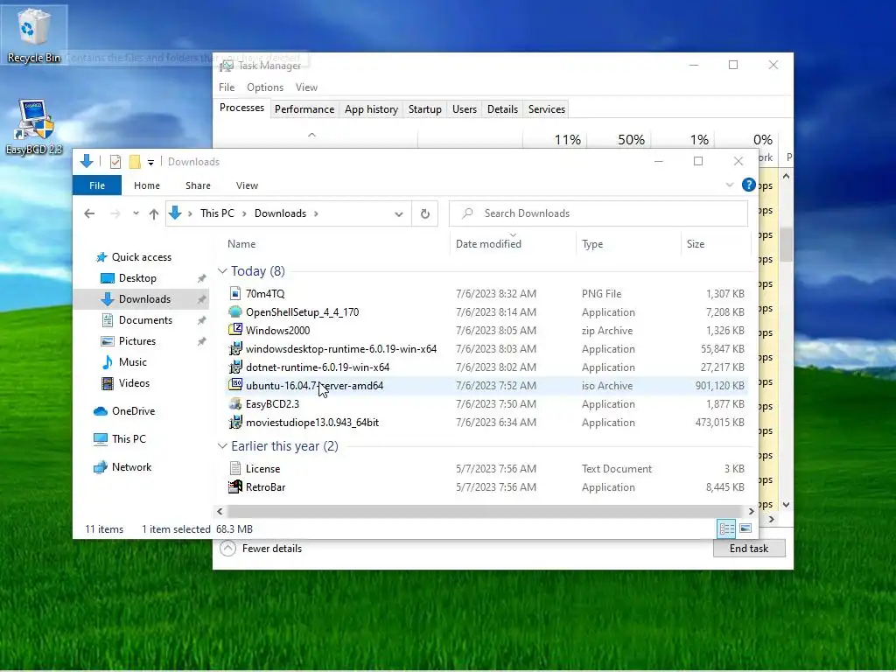Image resolution: width=896 pixels, height=672 pixels.
Task: Sort by the Name column header
Action: tap(241, 244)
